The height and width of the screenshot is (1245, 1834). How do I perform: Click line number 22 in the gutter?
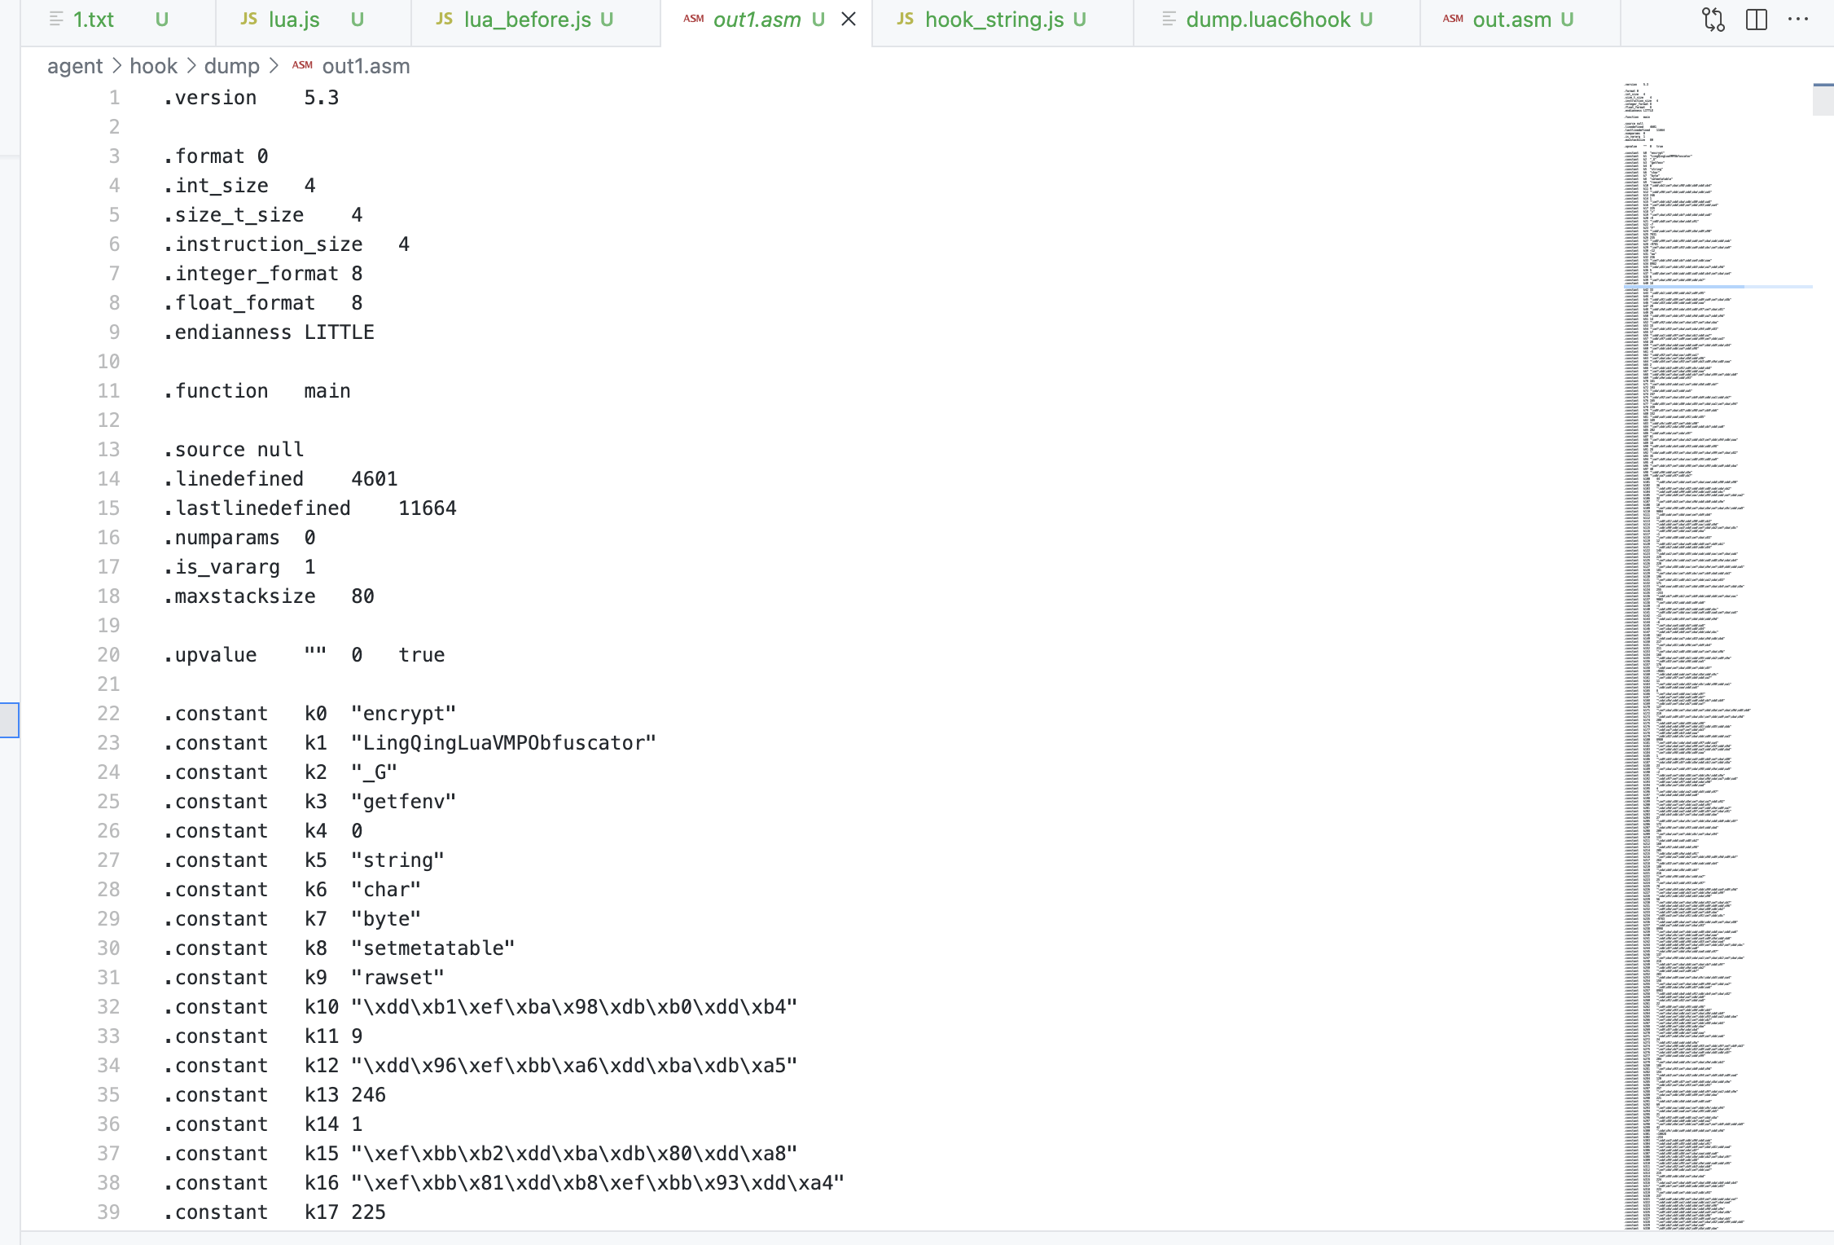click(x=108, y=714)
